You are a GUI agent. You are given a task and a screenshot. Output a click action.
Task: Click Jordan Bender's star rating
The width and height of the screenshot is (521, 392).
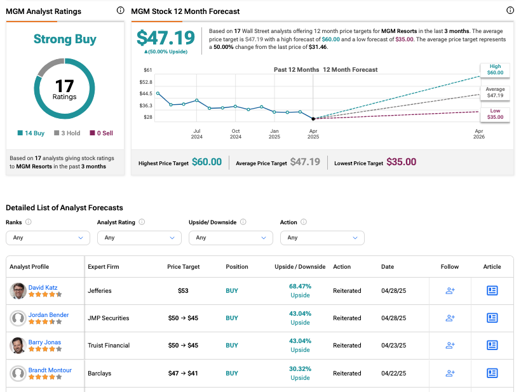click(x=45, y=321)
